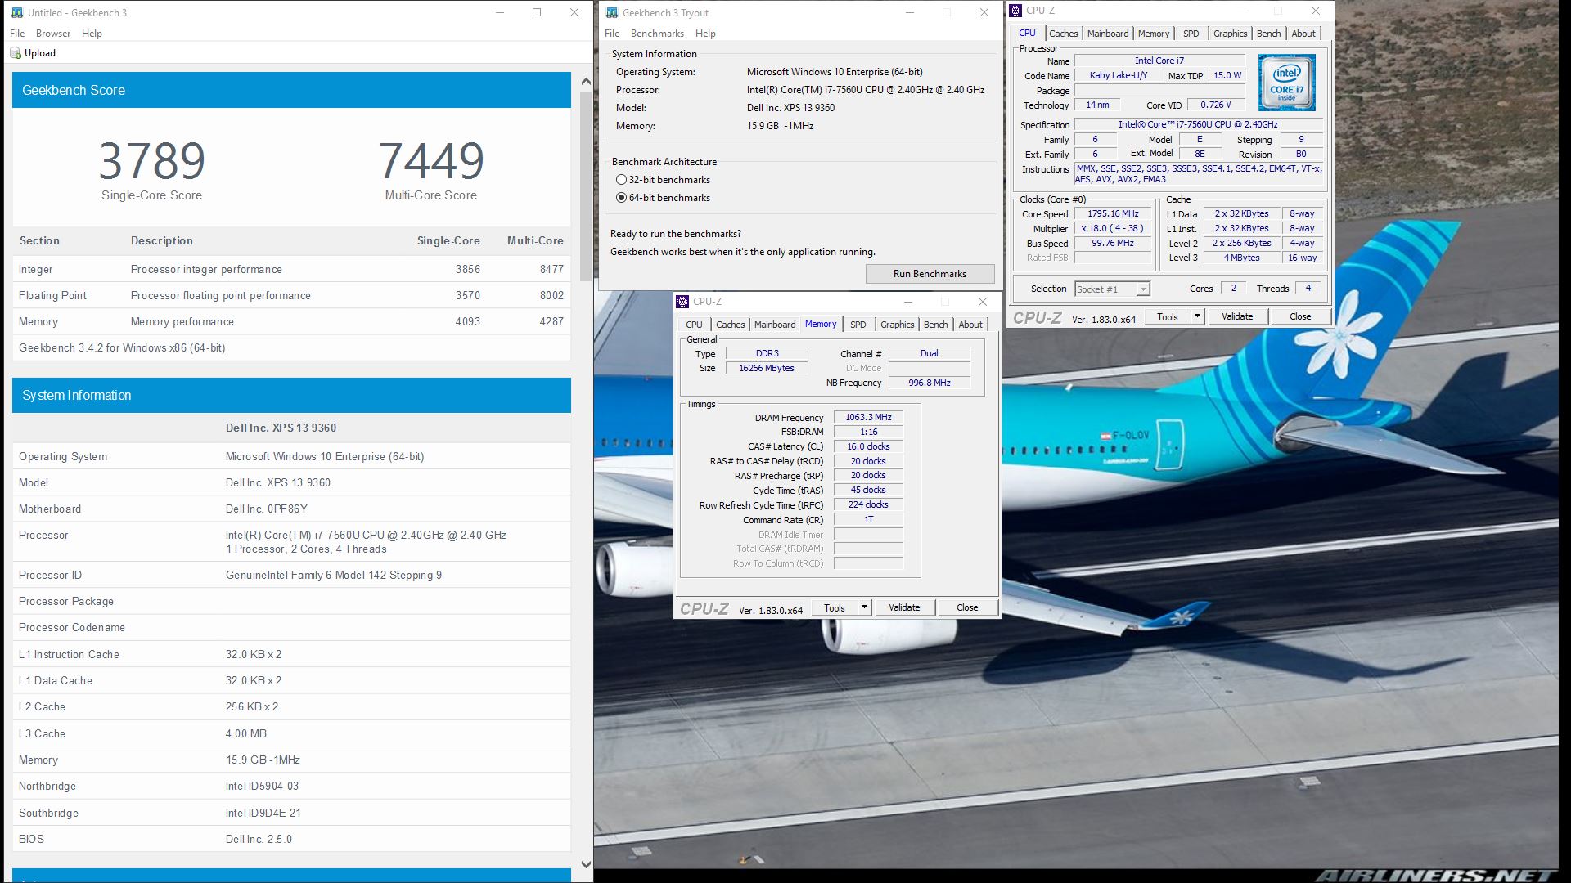This screenshot has height=883, width=1571.
Task: Switch to SPD tab in top CPU-Z window
Action: tap(1191, 34)
